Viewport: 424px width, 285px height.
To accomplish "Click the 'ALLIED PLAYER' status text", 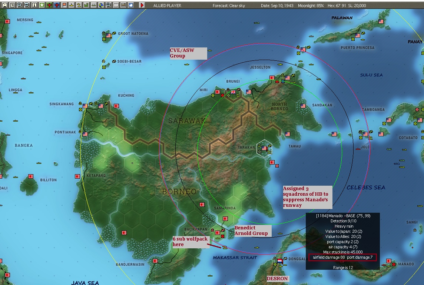I will [x=167, y=6].
